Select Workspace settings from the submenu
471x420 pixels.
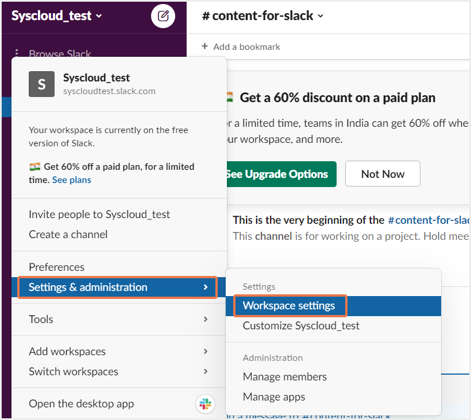[289, 305]
